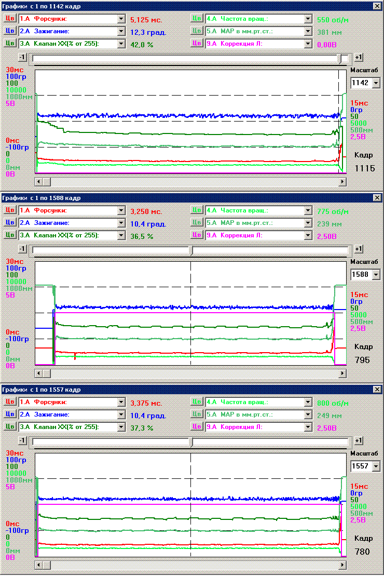Close the Графики с 1 по 1588 кадр window
Screen dimensions: 384x576
[x=377, y=198]
